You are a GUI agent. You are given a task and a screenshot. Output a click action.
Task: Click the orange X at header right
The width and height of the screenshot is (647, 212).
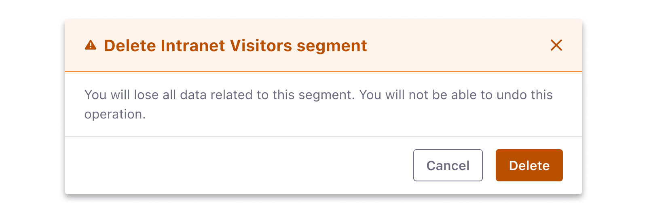coord(556,45)
